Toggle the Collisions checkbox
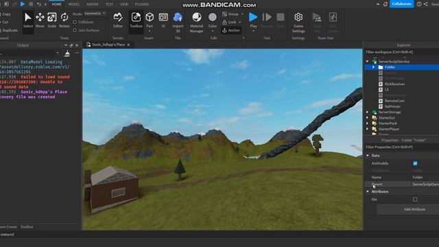This screenshot has width=439, height=247. coord(75,22)
